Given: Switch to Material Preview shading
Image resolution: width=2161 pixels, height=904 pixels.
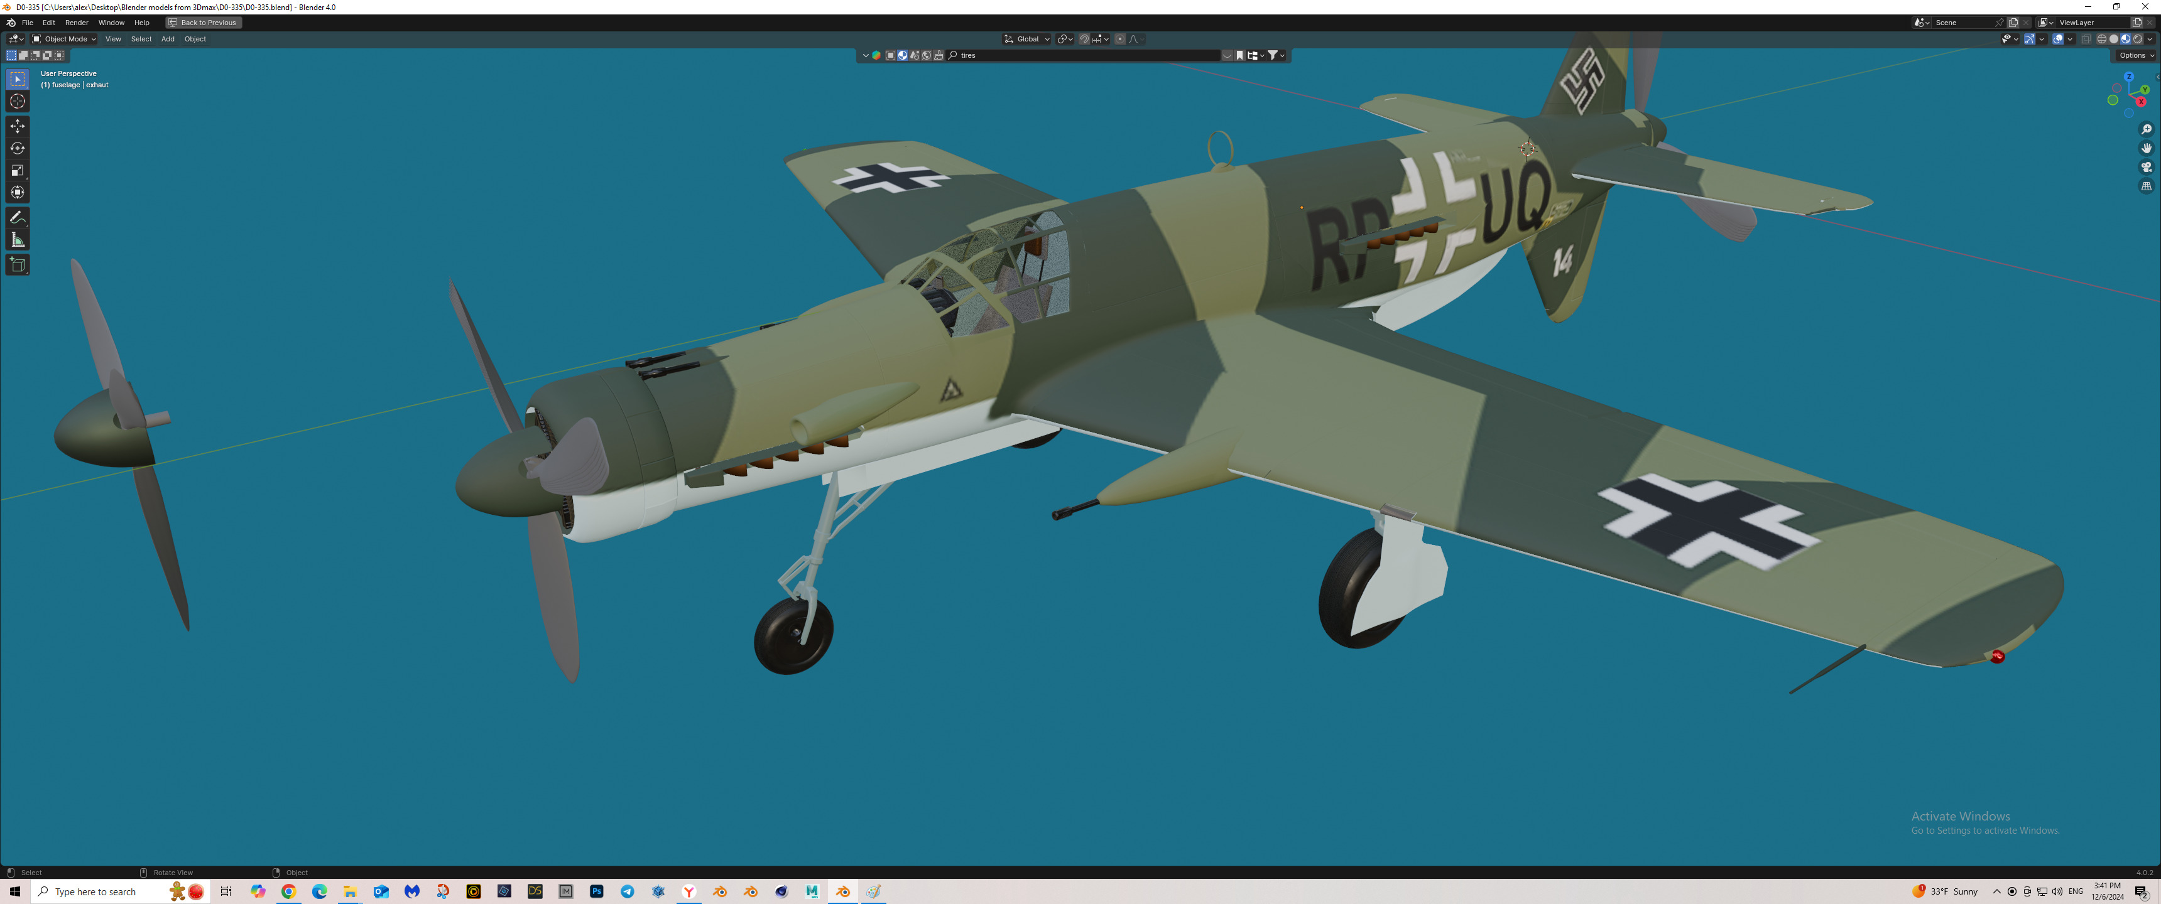Looking at the screenshot, I should click(x=2126, y=40).
